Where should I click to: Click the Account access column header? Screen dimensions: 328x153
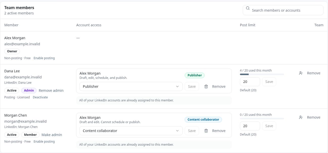pos(89,25)
